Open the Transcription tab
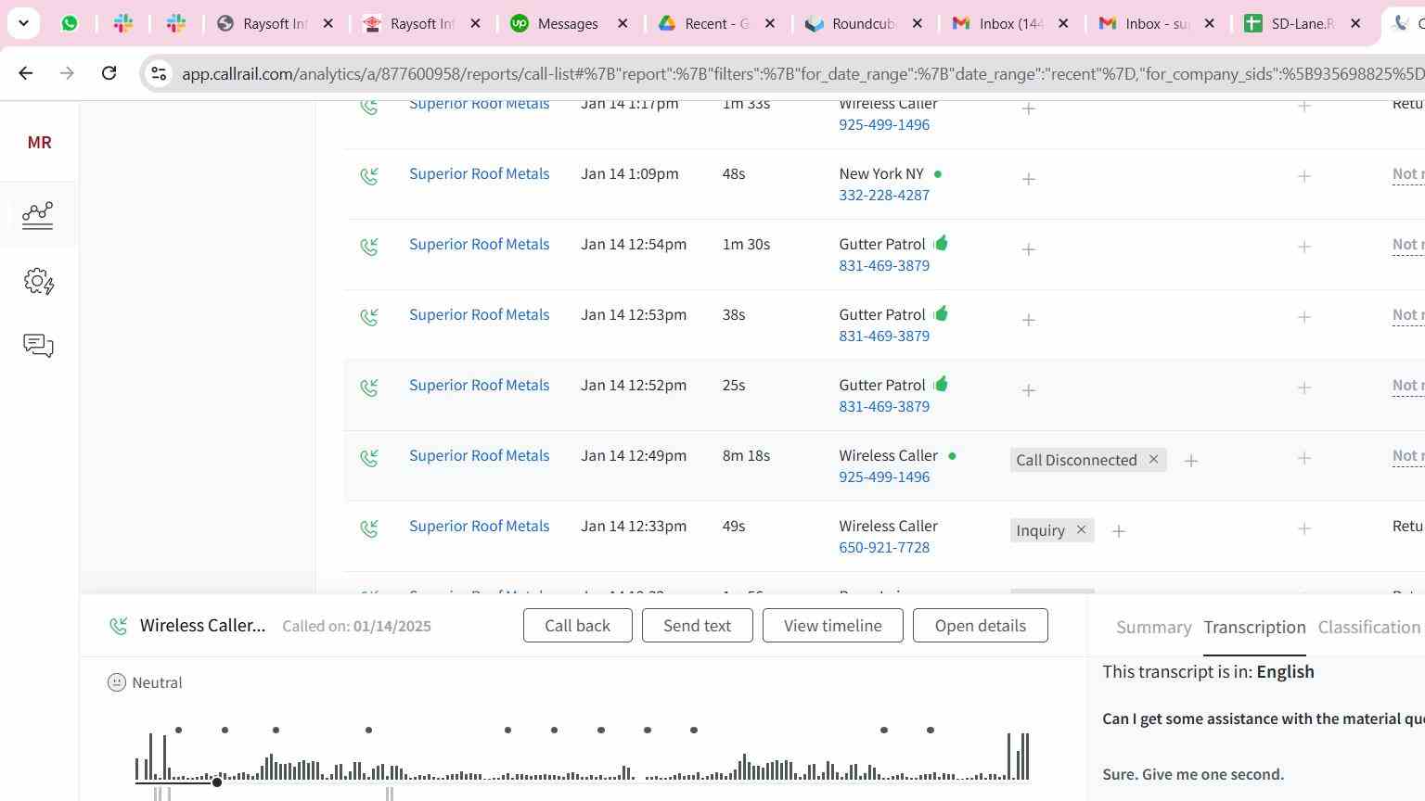The height and width of the screenshot is (801, 1425). (x=1254, y=628)
